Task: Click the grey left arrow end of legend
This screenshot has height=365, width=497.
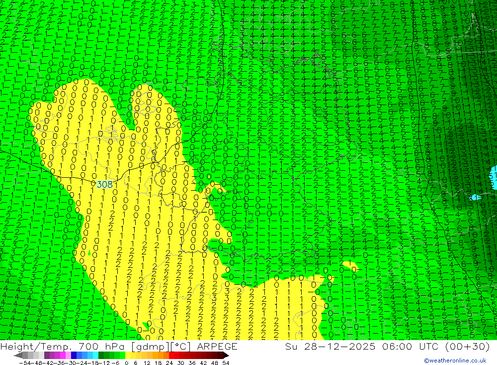Action: [x=18, y=355]
